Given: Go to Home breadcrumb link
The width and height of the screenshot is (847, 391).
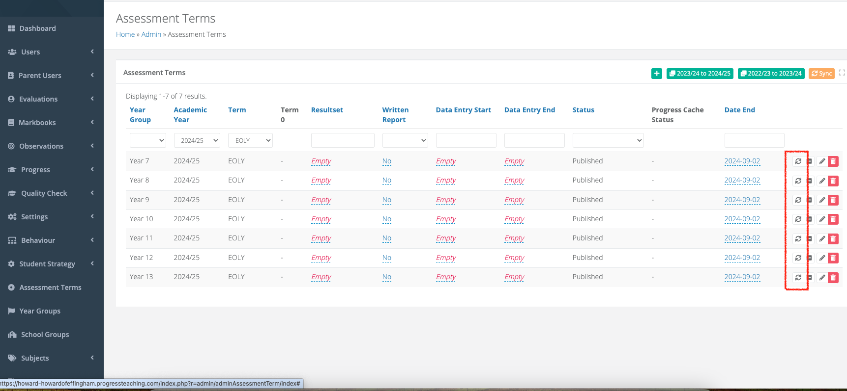Looking at the screenshot, I should click(x=125, y=34).
